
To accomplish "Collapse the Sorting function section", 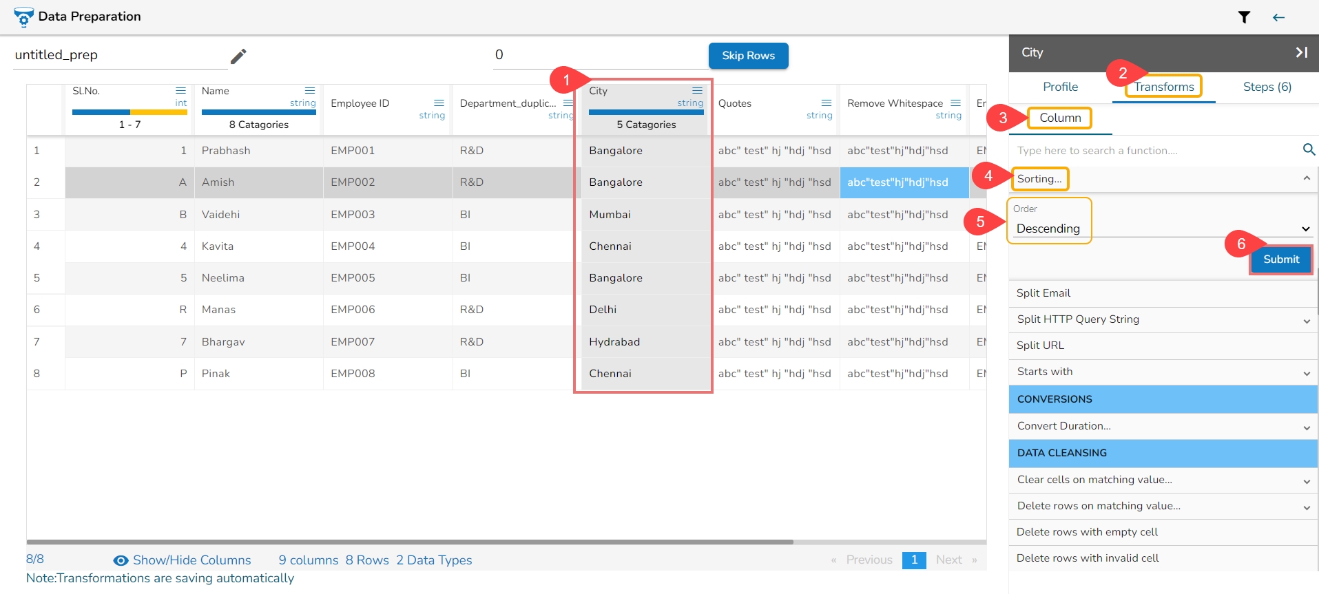I will tap(1306, 178).
